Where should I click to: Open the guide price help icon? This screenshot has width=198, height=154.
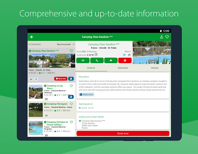pos(96,55)
